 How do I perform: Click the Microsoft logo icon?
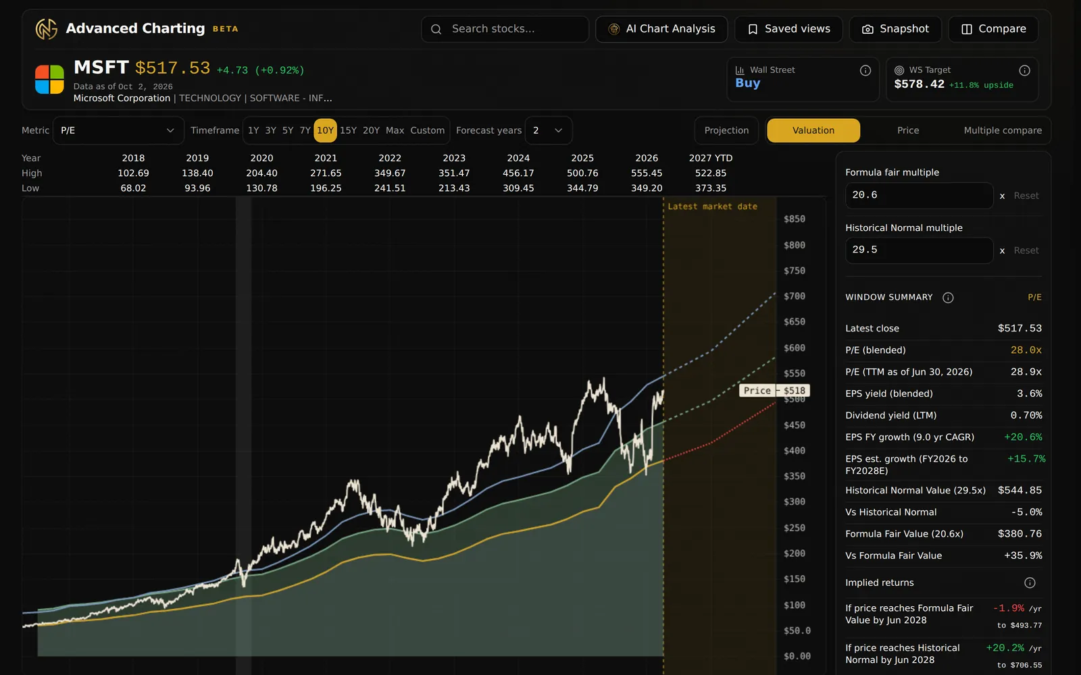click(x=49, y=80)
